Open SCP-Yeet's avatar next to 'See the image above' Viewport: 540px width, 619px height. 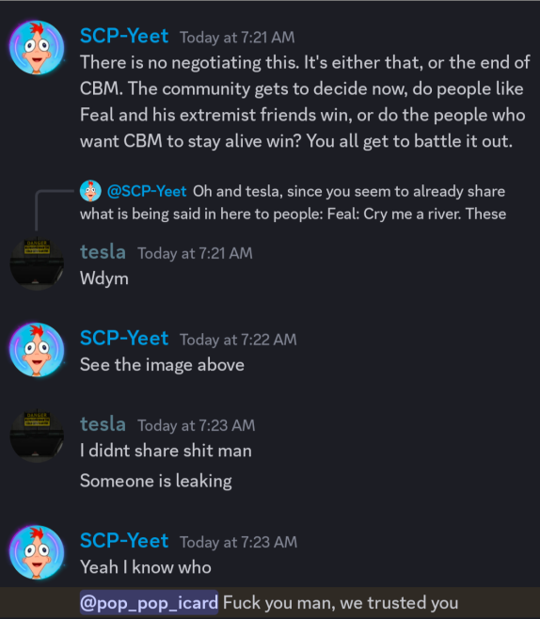37,350
